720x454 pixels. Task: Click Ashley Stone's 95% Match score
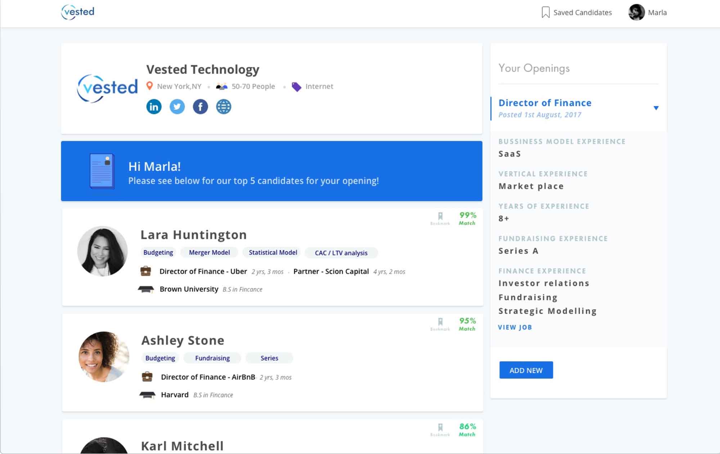(467, 324)
